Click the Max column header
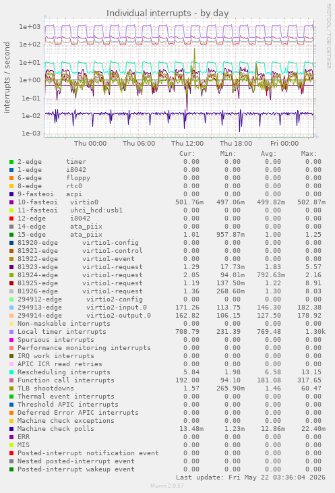 [309, 154]
